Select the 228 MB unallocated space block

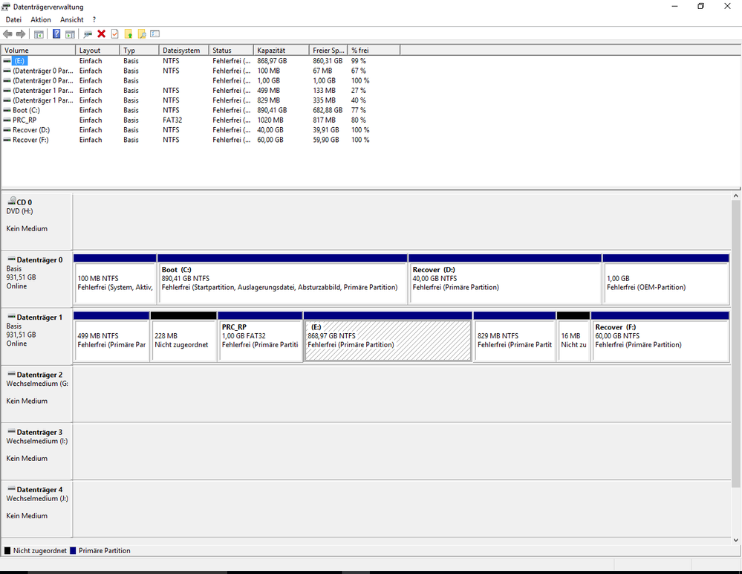coord(183,341)
